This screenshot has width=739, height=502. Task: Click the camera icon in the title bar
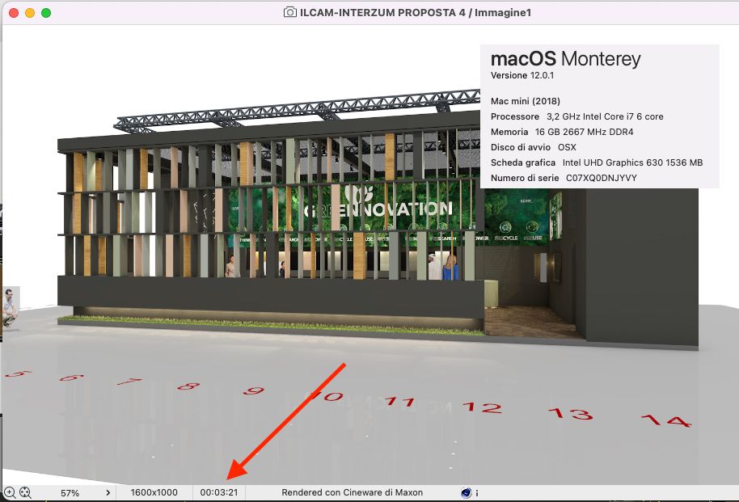coord(289,12)
